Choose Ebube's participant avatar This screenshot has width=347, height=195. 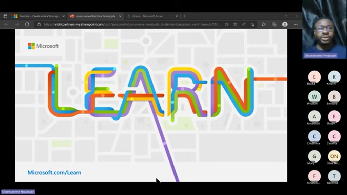334,116
